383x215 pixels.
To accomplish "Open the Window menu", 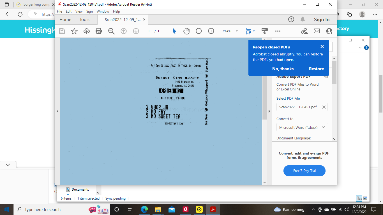I will coord(103,11).
